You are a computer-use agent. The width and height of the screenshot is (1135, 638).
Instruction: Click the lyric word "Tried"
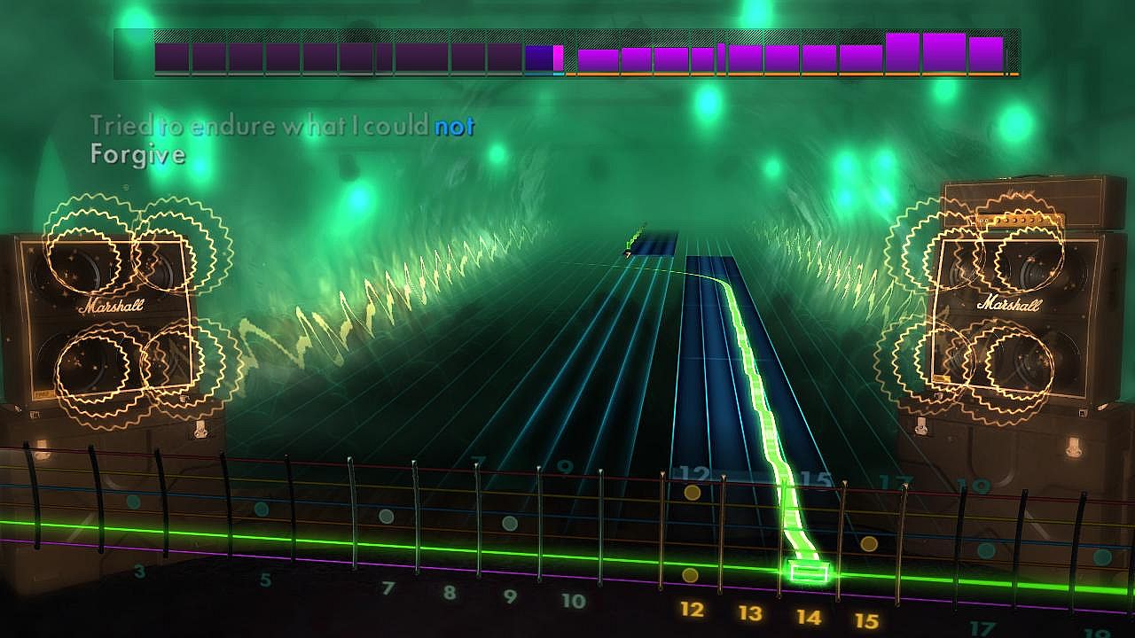click(x=121, y=127)
